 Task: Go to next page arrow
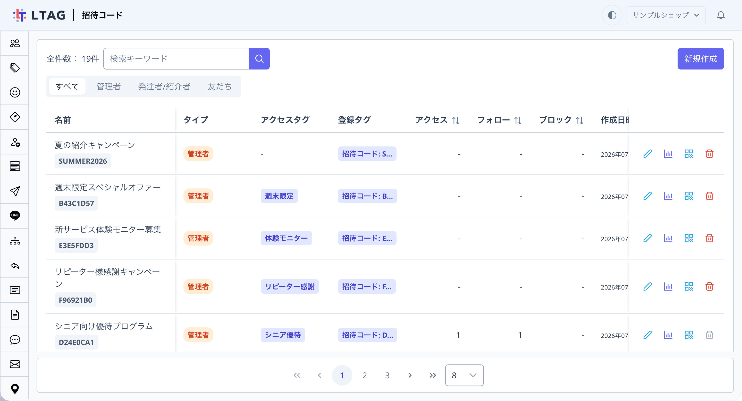point(410,376)
